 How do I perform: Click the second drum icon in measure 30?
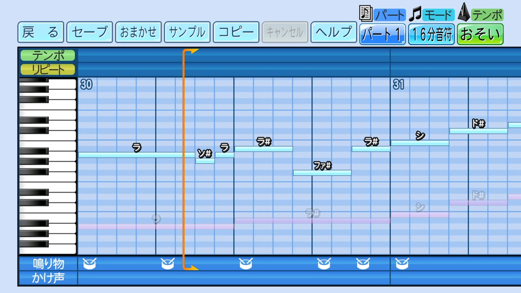point(168,264)
